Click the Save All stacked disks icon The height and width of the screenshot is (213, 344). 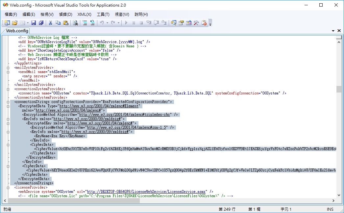pos(41,23)
